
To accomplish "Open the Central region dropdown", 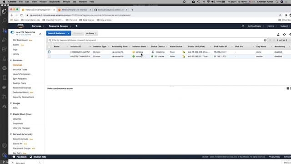I will point(272,26).
